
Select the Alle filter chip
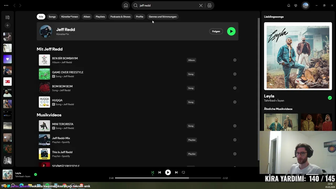click(41, 17)
